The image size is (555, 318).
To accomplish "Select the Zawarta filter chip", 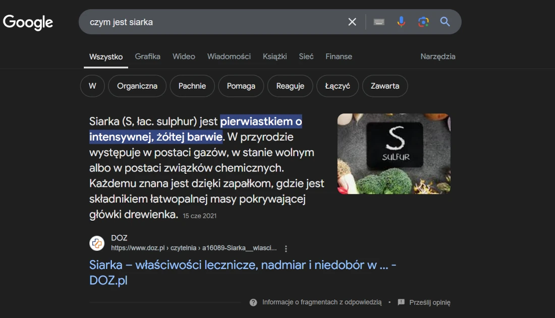I will pos(385,86).
